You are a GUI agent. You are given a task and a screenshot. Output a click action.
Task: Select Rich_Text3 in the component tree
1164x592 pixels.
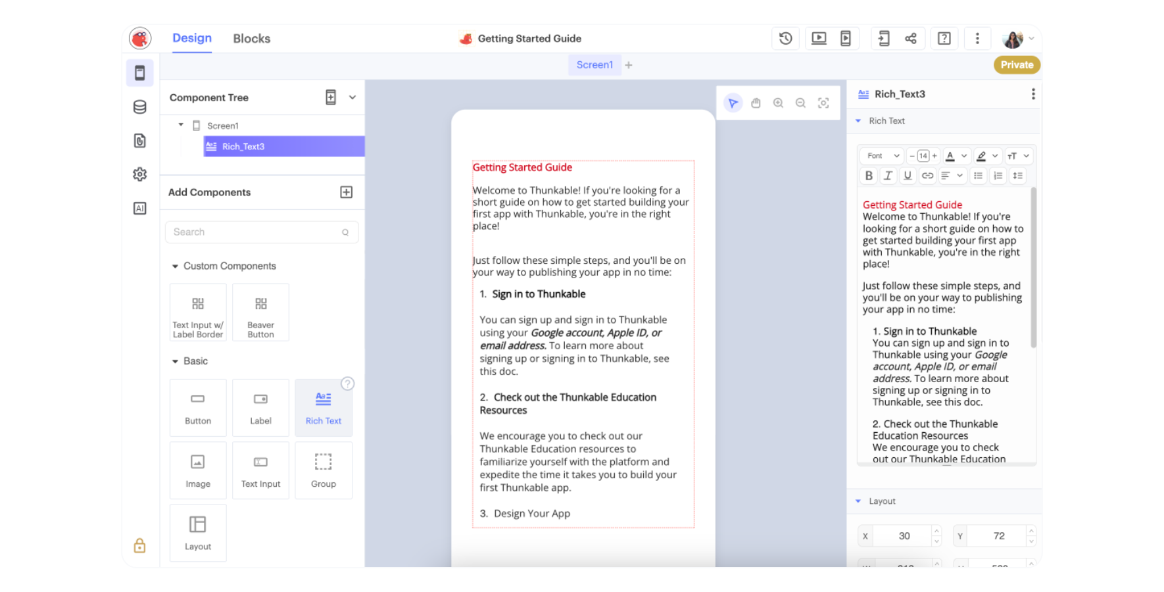tap(284, 147)
